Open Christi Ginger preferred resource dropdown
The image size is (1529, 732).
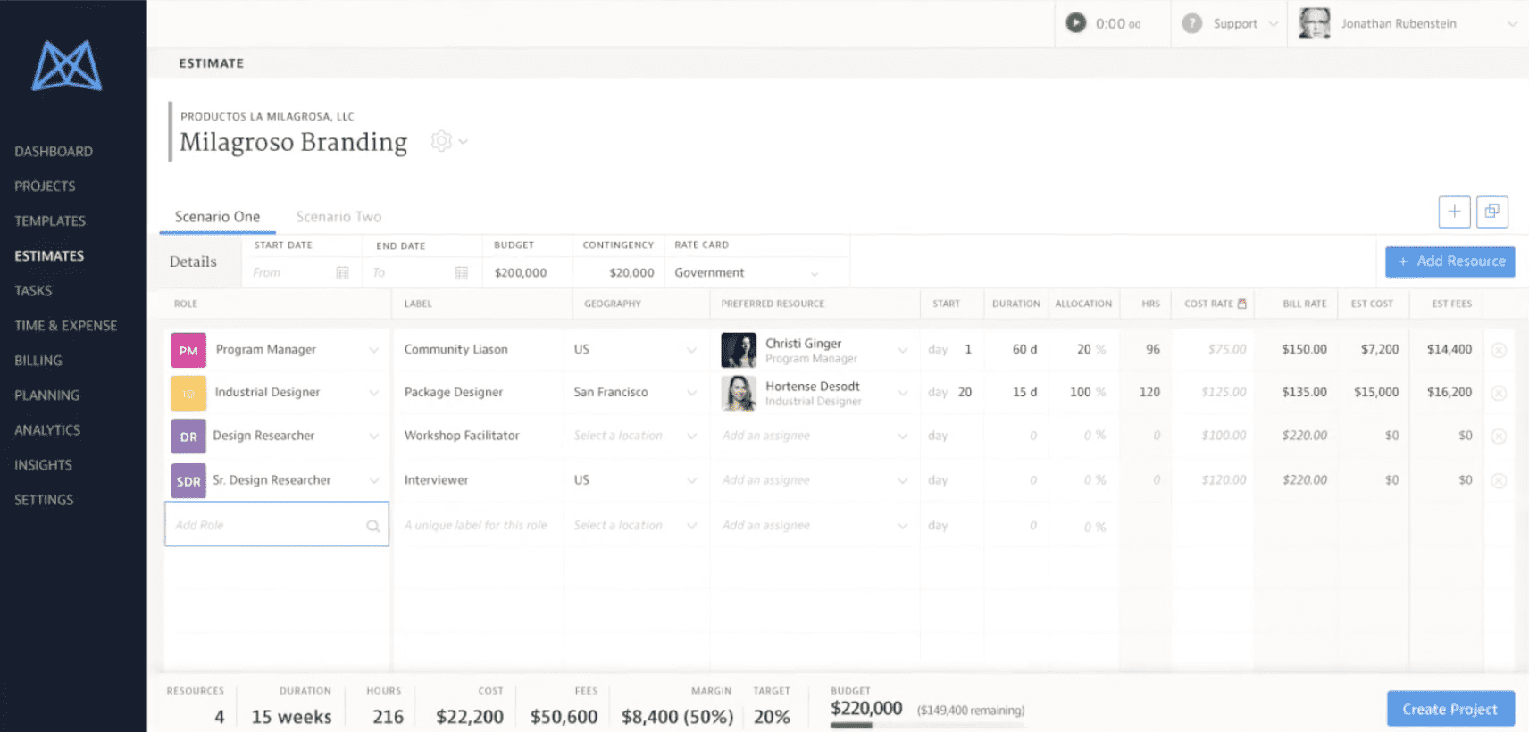pyautogui.click(x=902, y=350)
